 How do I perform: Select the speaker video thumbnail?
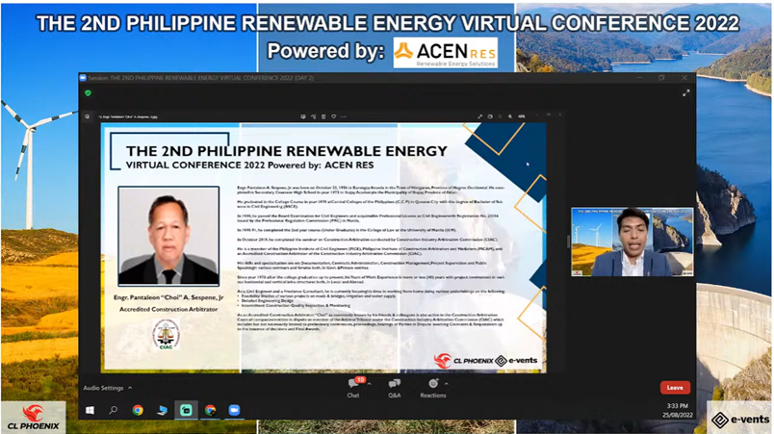(632, 242)
